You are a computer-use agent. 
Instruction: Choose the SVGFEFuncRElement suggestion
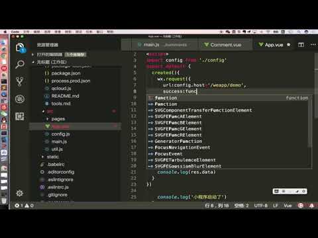click(x=228, y=135)
